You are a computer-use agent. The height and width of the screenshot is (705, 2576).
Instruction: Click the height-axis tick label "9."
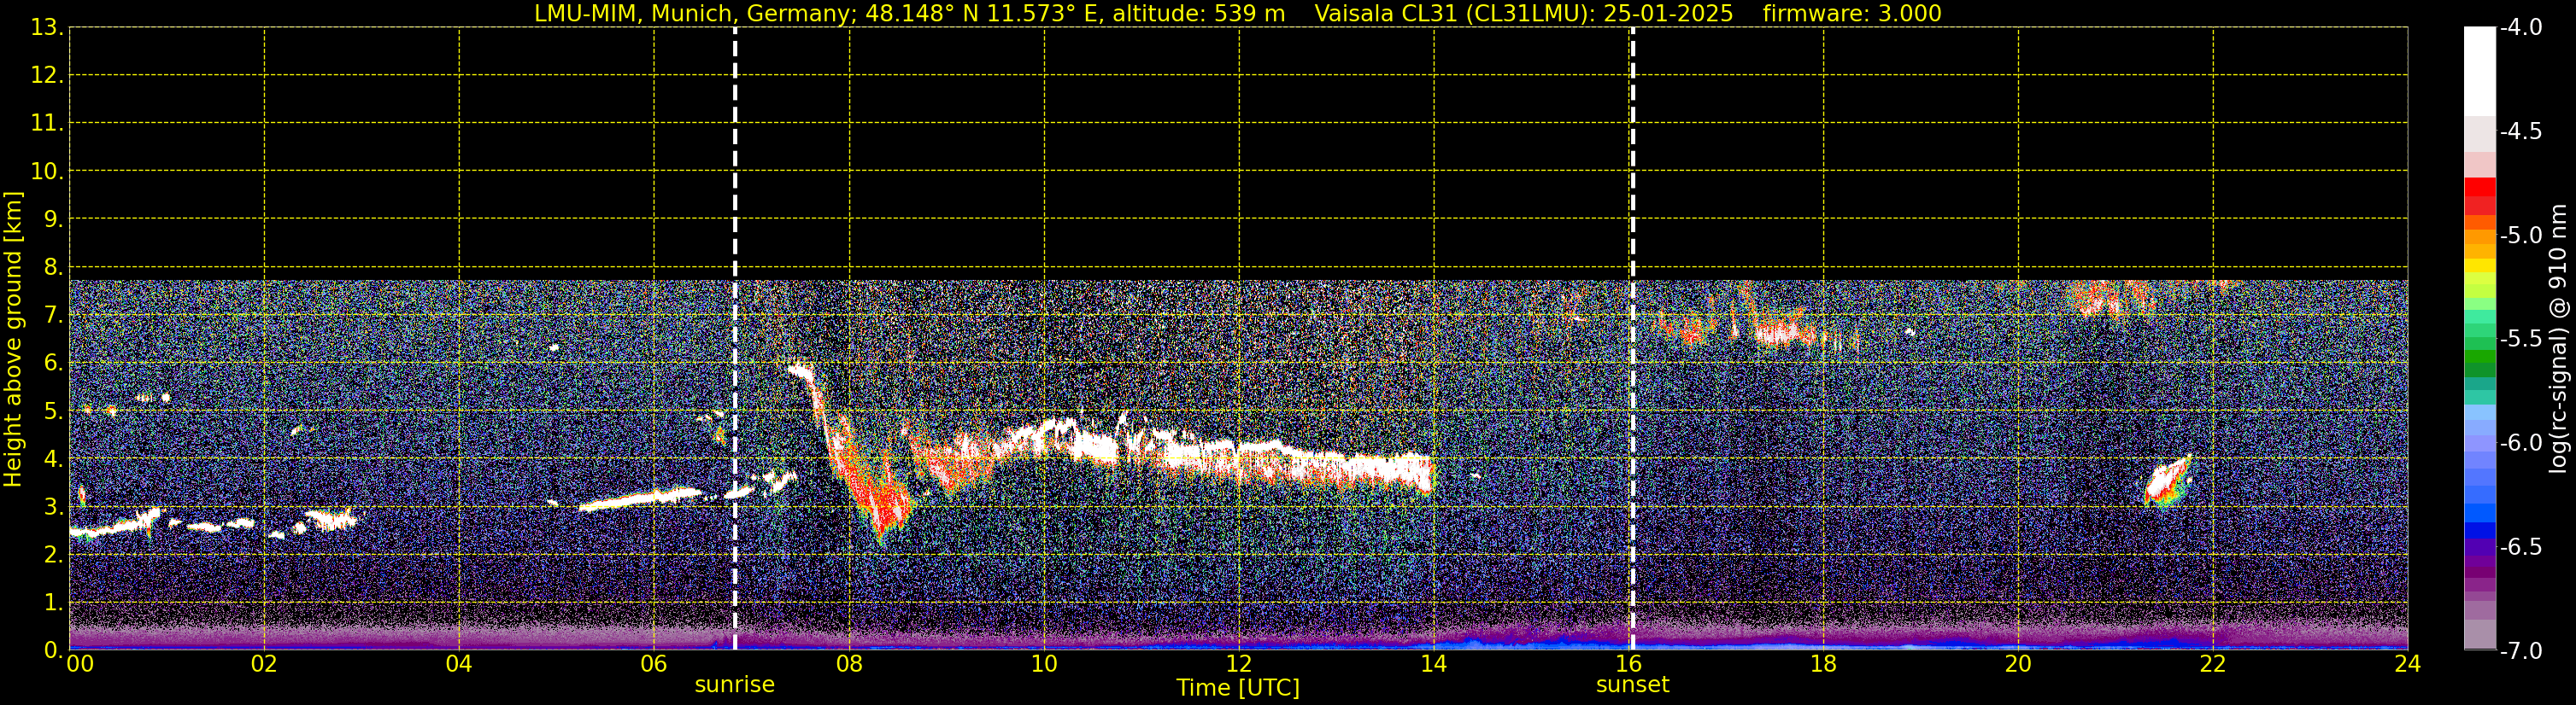coord(54,219)
